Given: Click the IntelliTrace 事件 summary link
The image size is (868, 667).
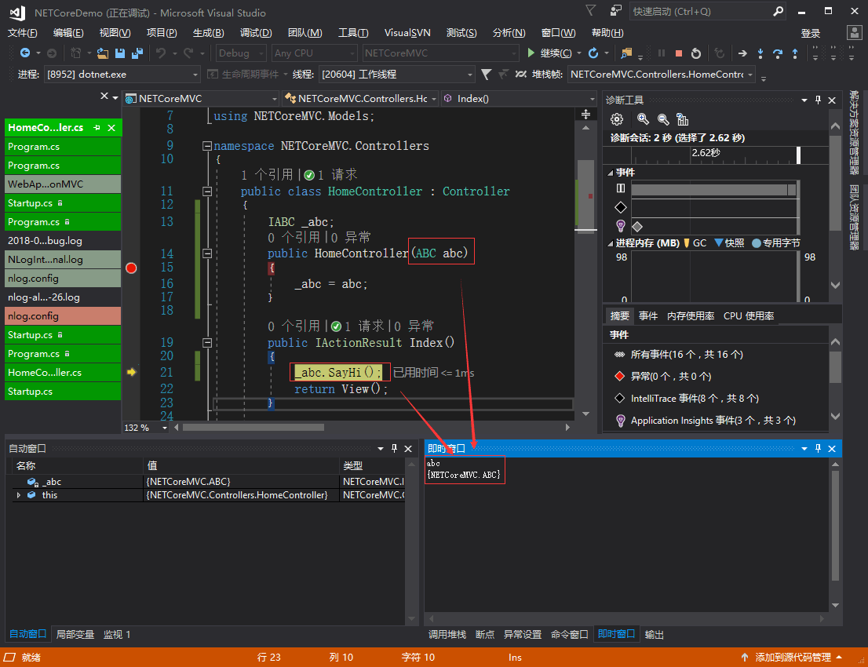Looking at the screenshot, I should [695, 398].
